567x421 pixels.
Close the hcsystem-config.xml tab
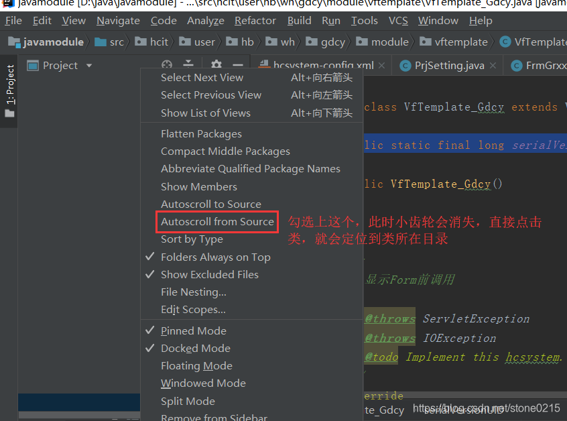point(381,66)
